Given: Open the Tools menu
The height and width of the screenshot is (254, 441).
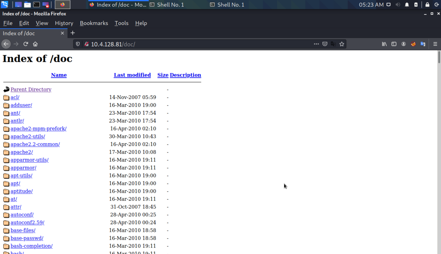Looking at the screenshot, I should tap(122, 23).
